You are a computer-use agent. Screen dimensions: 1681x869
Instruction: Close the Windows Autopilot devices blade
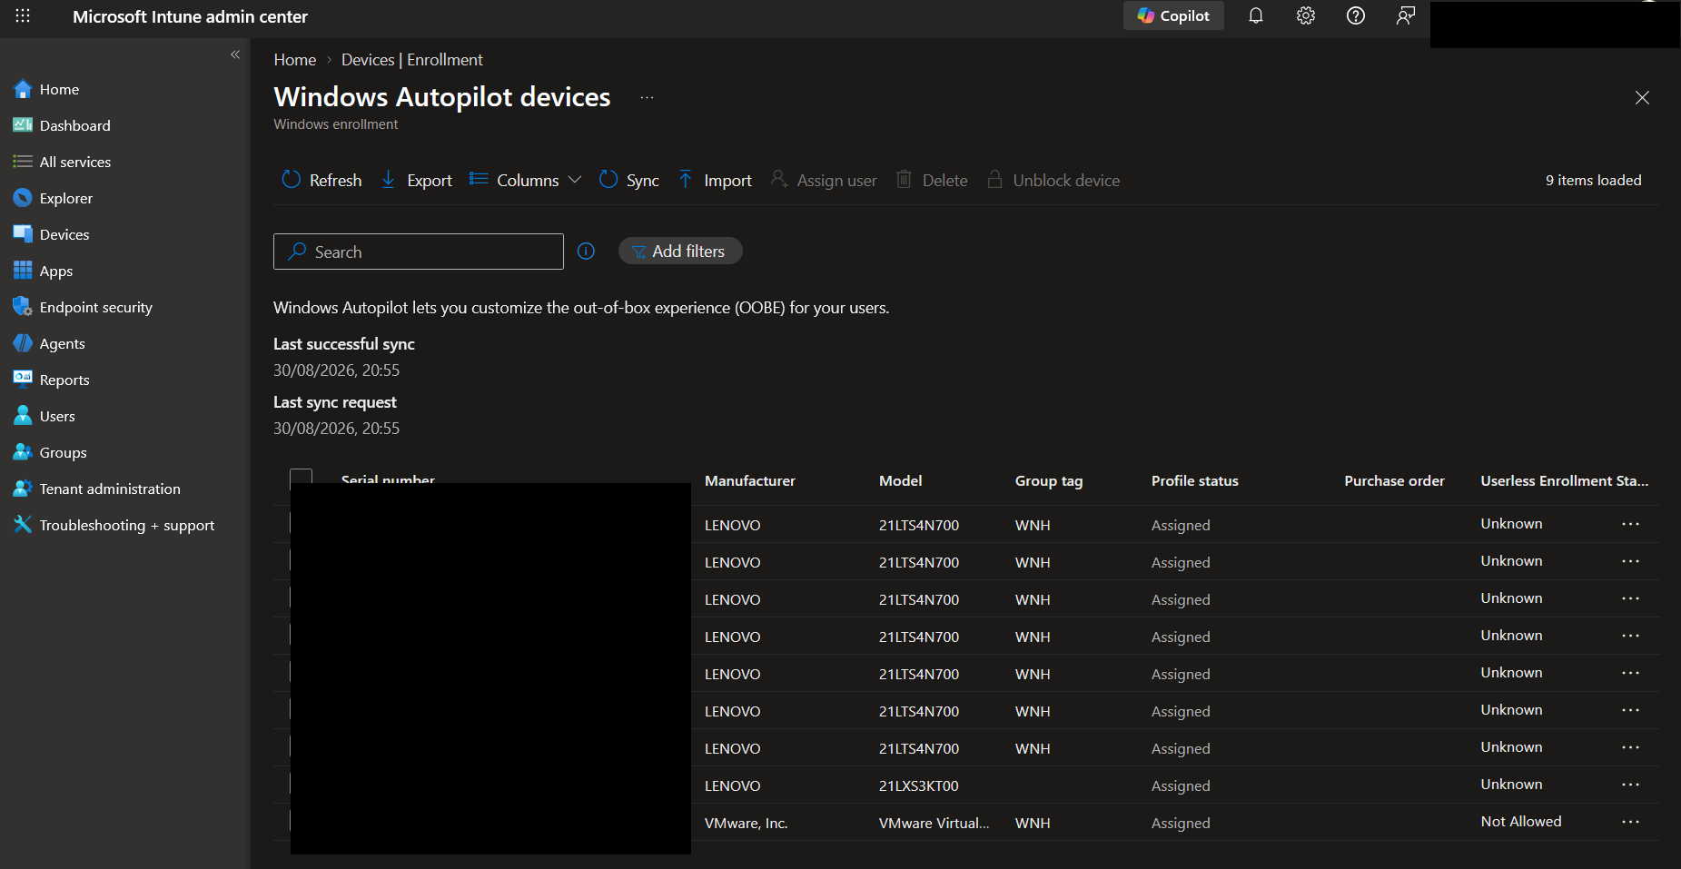(1642, 98)
